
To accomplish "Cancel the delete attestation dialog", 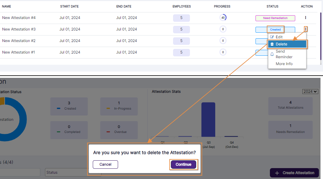I will click(x=105, y=164).
